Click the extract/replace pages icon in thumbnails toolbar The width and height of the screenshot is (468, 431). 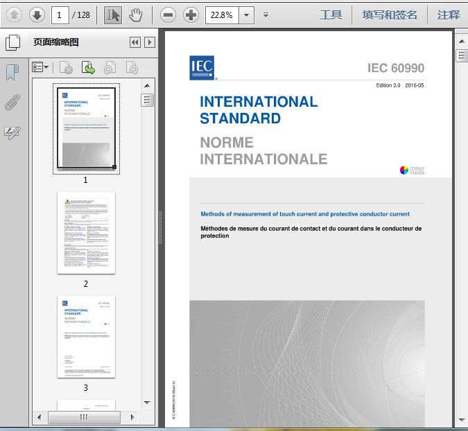(x=88, y=67)
